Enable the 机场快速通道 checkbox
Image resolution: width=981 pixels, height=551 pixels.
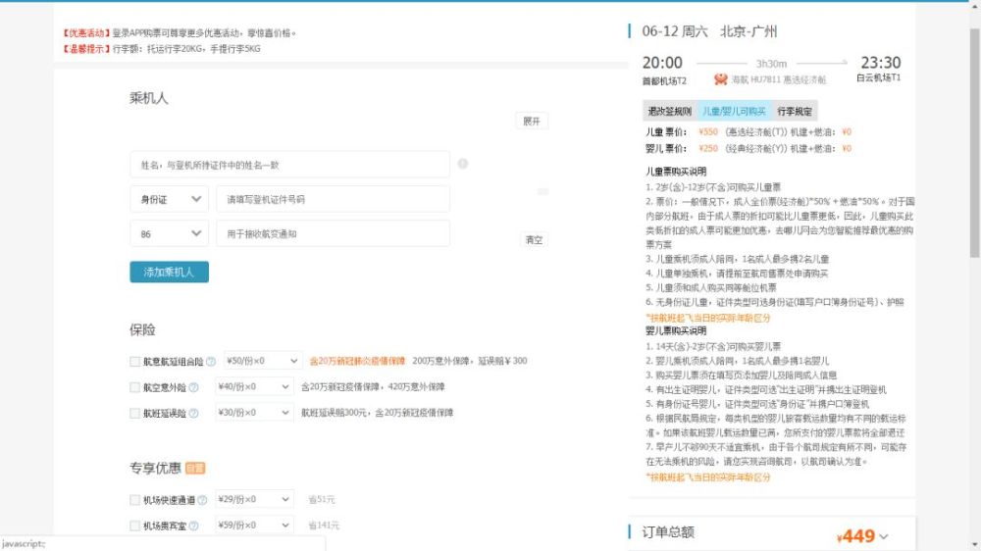tap(134, 500)
